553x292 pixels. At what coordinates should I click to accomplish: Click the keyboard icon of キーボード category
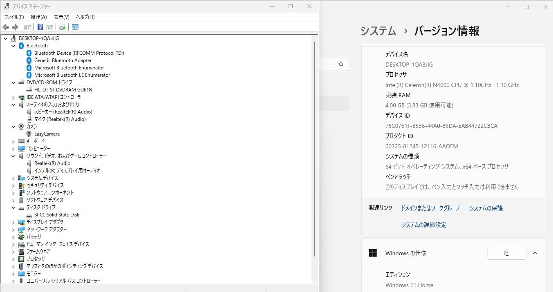(21, 141)
